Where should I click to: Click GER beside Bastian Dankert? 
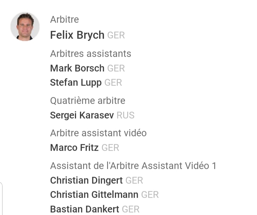131,209
